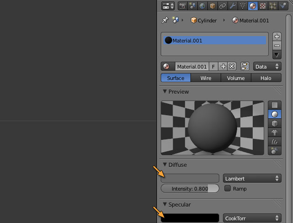This screenshot has height=223, width=293.
Task: Toggle the pin context icon
Action: [x=165, y=20]
